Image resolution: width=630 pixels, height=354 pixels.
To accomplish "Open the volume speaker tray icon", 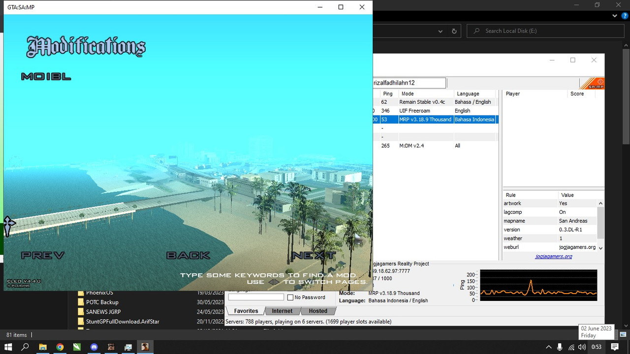I will [x=582, y=347].
